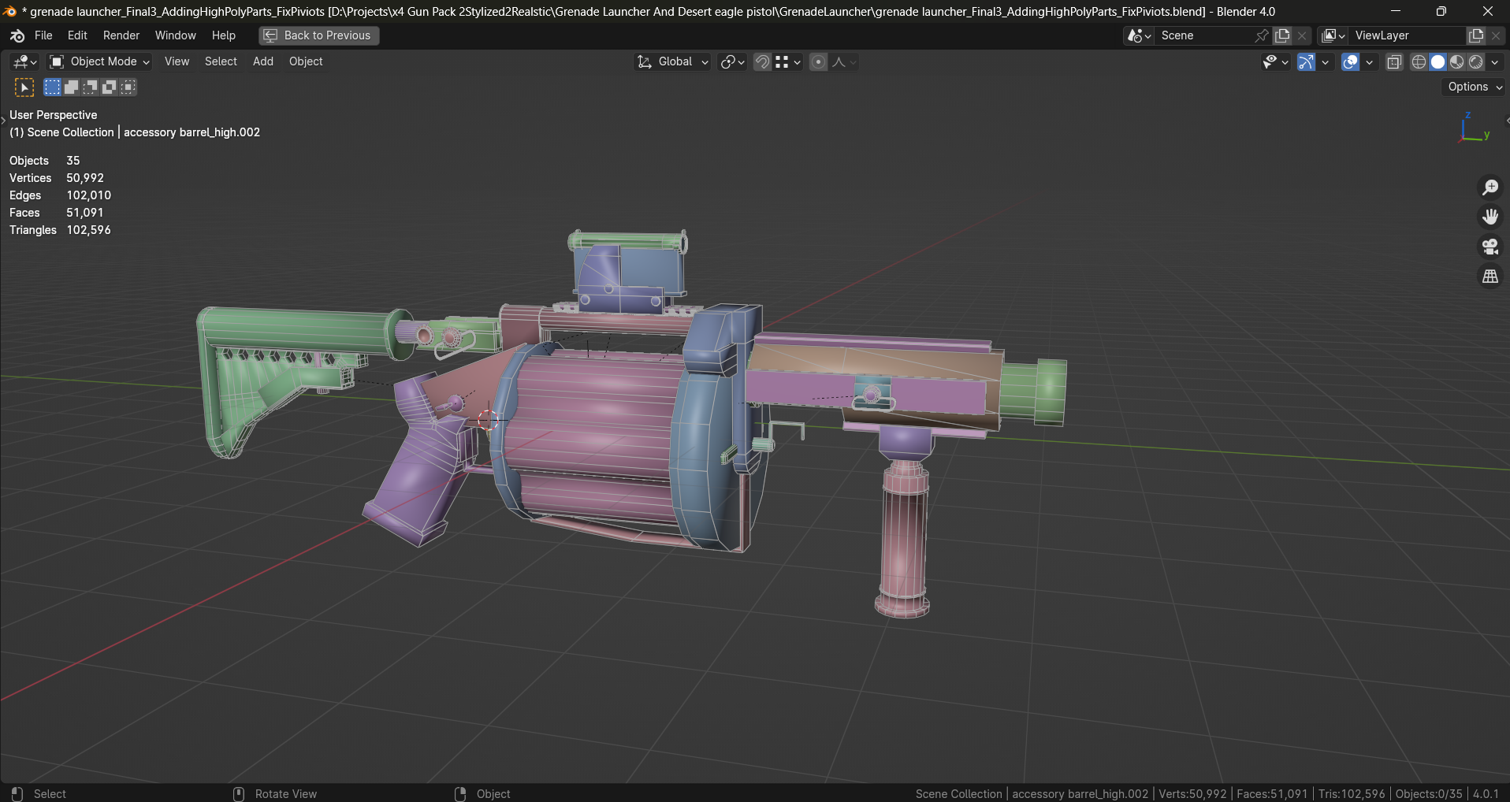Viewport: 1510px width, 802px height.
Task: Disable viewport overlays
Action: coord(1350,62)
